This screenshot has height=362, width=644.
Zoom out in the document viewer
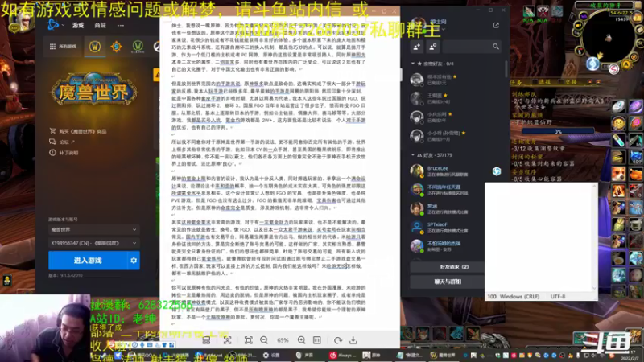point(264,340)
